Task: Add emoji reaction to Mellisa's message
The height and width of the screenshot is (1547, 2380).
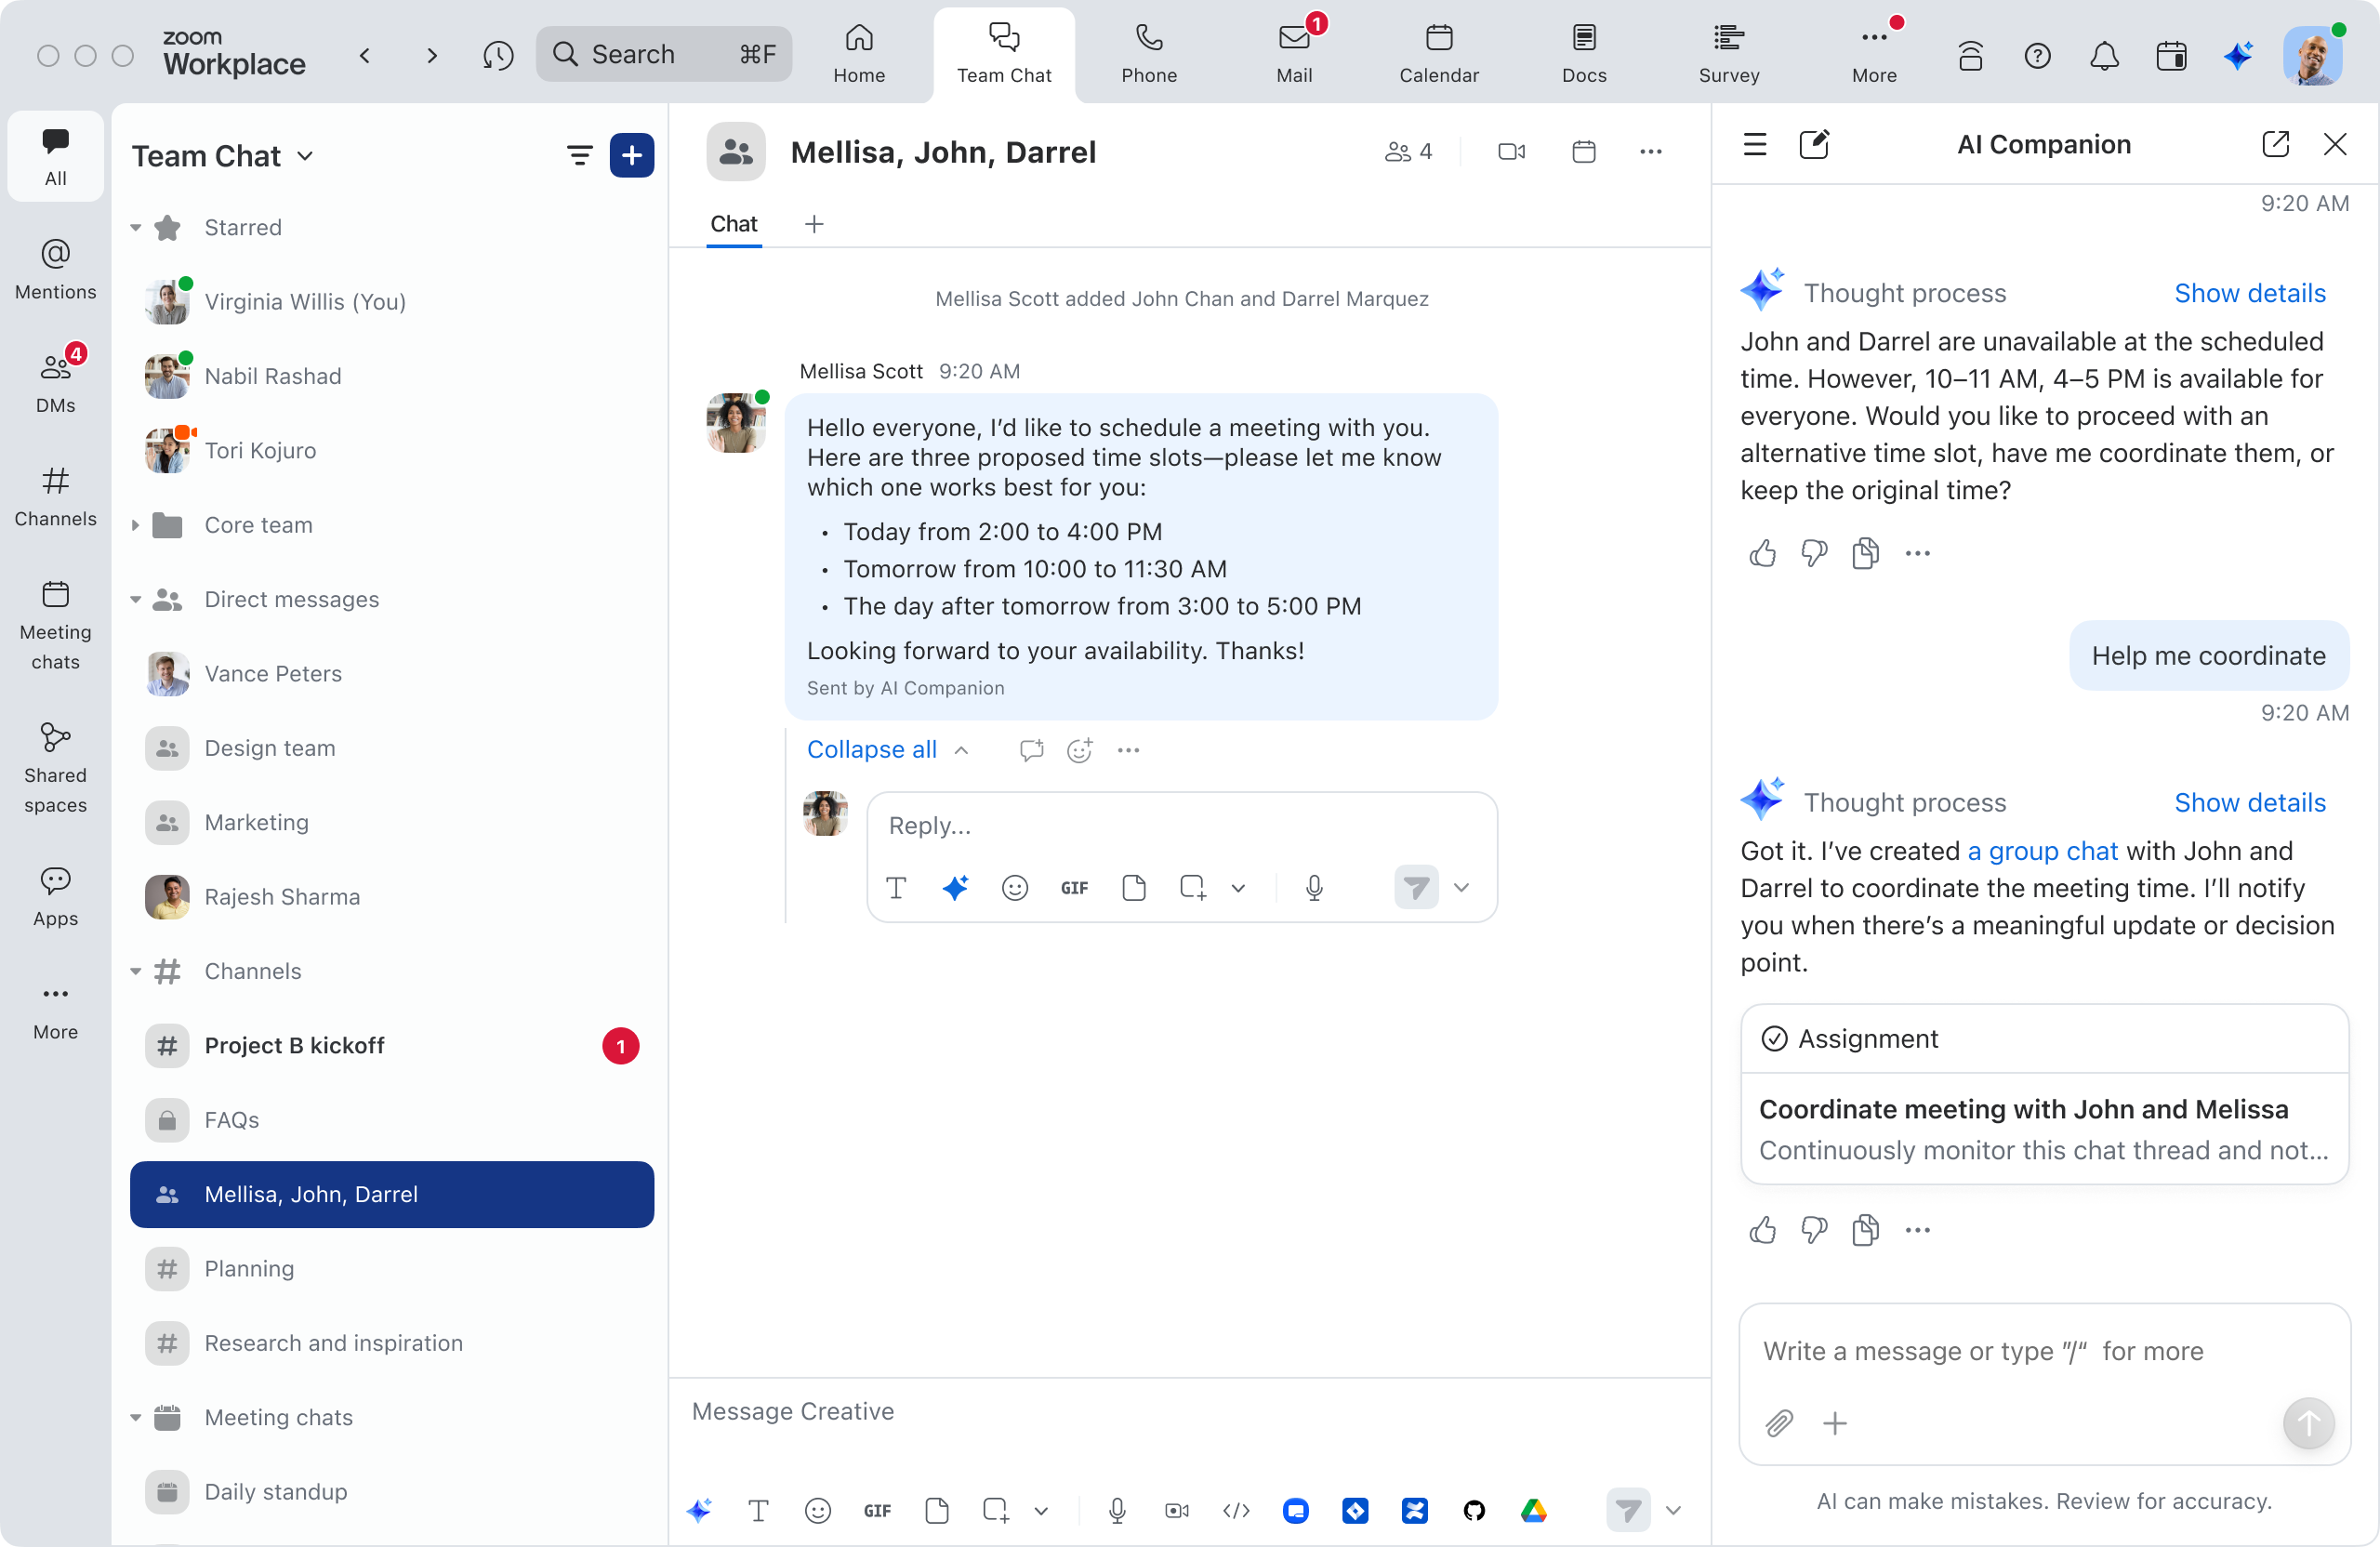Action: click(x=1079, y=750)
